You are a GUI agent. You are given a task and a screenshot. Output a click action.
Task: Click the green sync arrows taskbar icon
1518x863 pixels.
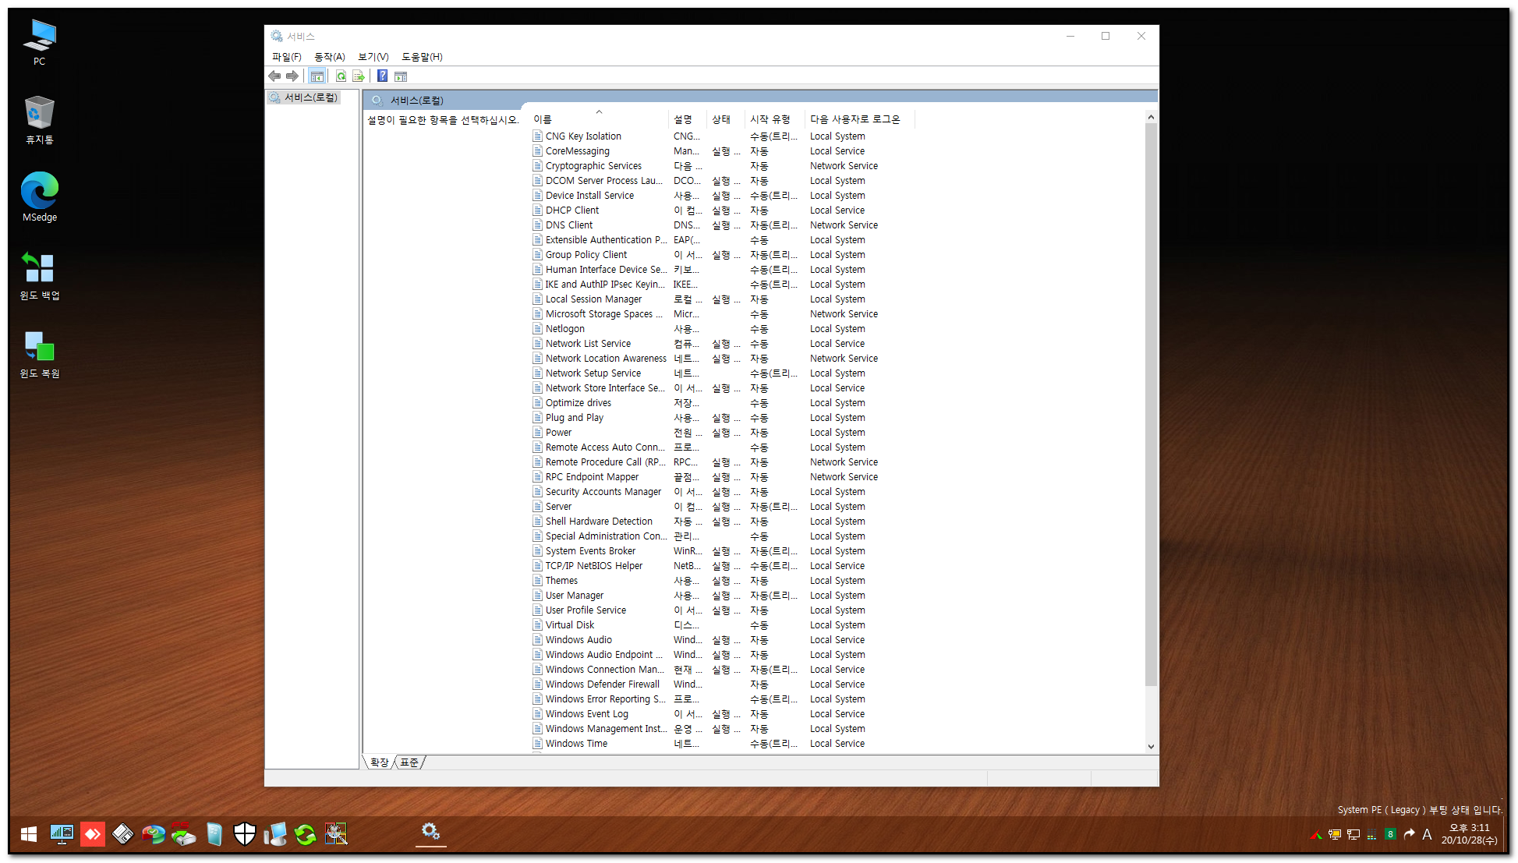tap(306, 834)
